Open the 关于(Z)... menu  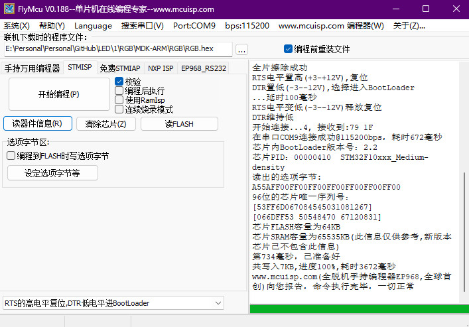tap(409, 26)
